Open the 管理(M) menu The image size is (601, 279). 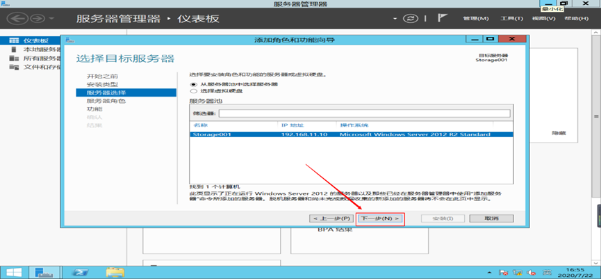pyautogui.click(x=476, y=18)
